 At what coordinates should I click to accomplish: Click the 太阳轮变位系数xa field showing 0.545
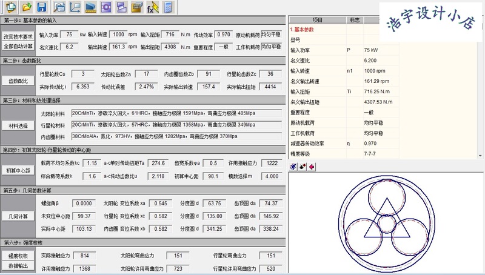coord(161,204)
